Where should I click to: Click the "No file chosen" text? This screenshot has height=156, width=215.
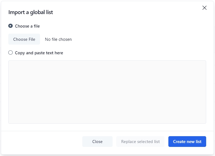pyautogui.click(x=58, y=39)
